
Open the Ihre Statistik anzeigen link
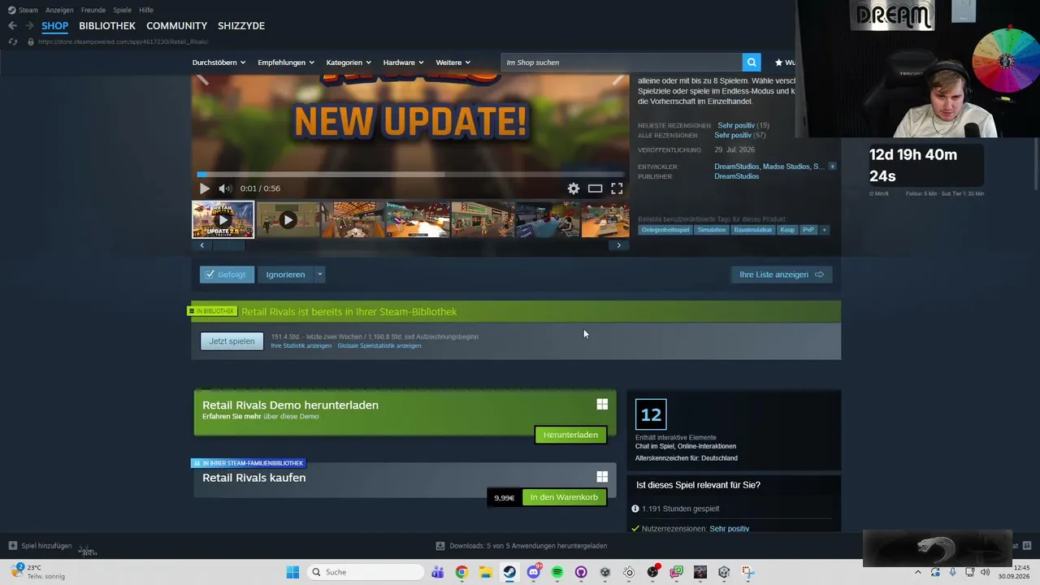click(x=301, y=345)
